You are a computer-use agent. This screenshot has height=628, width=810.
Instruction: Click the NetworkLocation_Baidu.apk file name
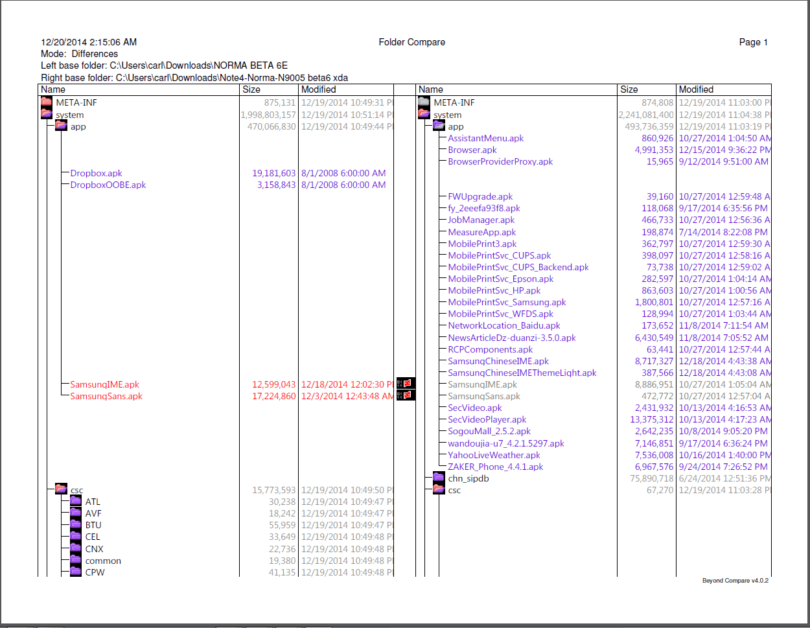tap(504, 325)
